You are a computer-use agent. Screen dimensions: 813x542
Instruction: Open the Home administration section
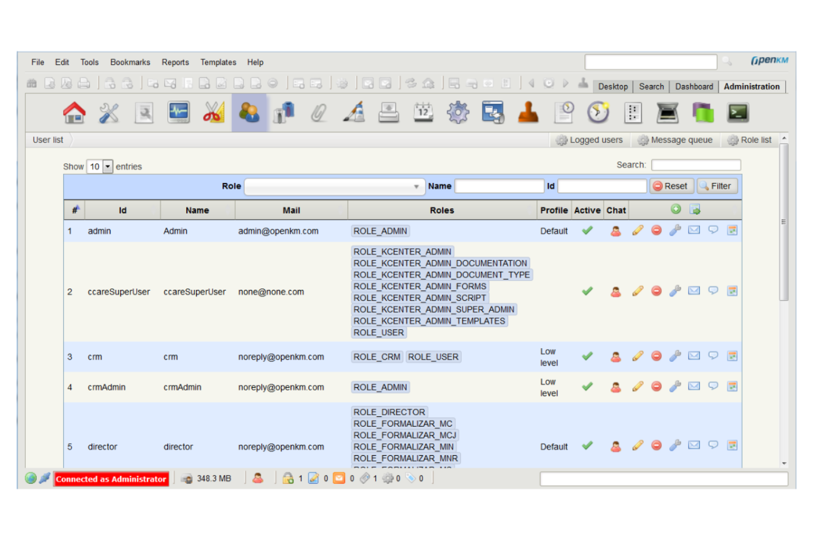point(74,113)
